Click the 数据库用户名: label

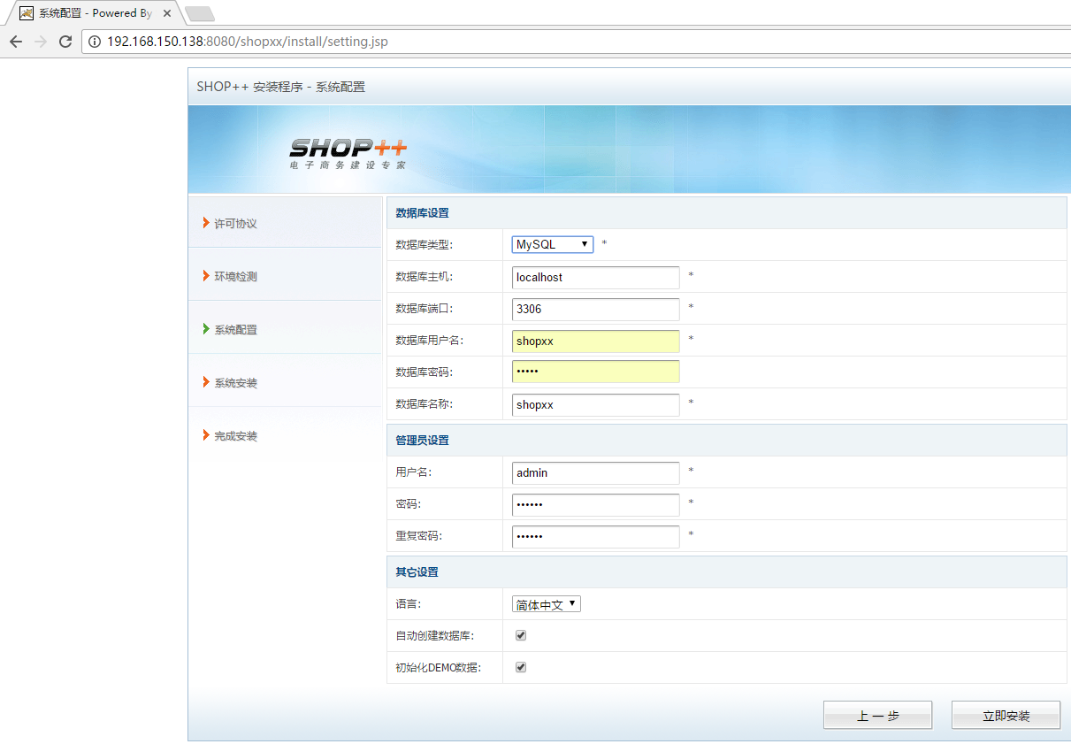(x=429, y=341)
